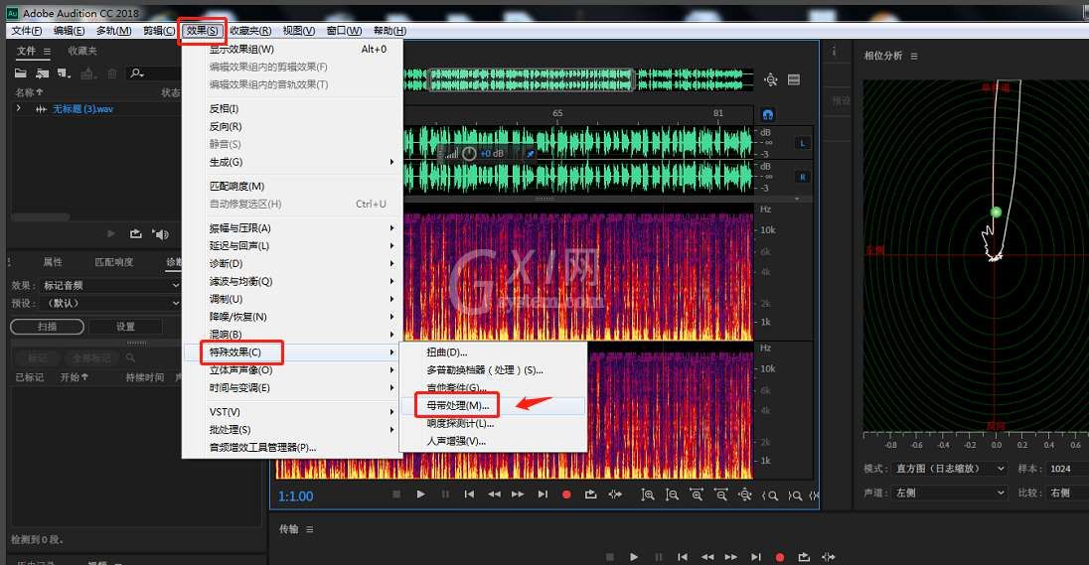
Task: Choose 扭曲(D)... from submenu
Action: pos(493,353)
